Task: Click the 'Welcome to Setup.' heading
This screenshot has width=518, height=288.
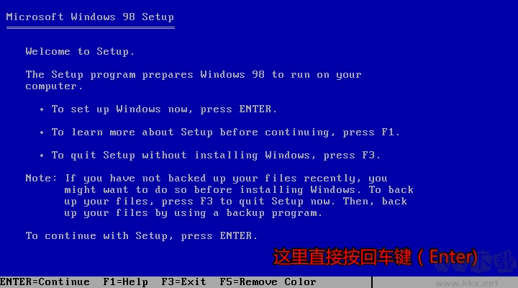Action: click(80, 52)
